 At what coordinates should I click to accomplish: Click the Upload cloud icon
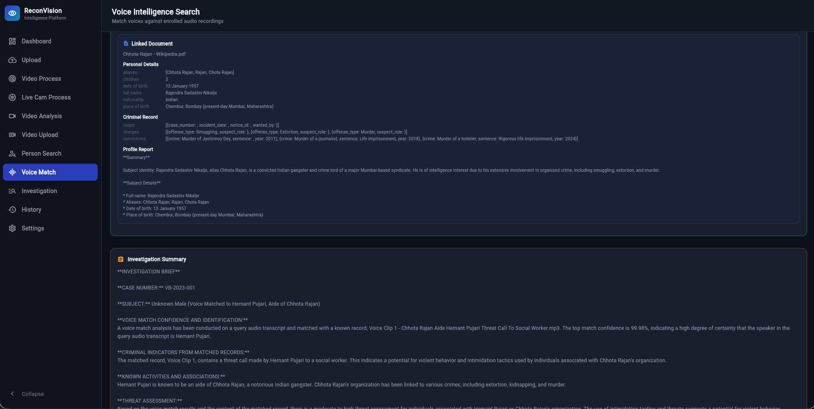12,60
